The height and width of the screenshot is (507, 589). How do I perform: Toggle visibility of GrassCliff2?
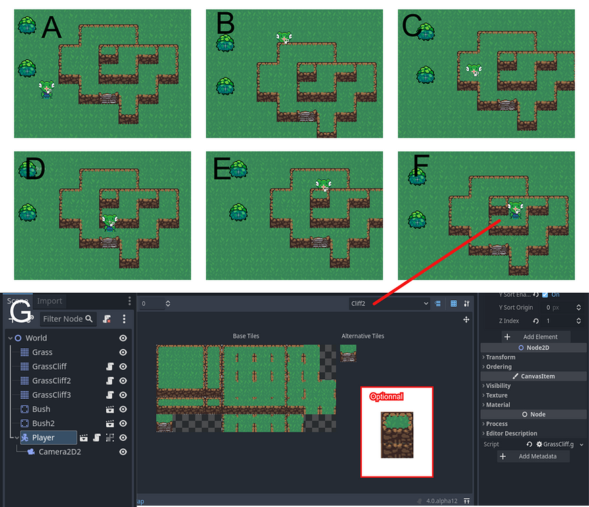coord(123,381)
